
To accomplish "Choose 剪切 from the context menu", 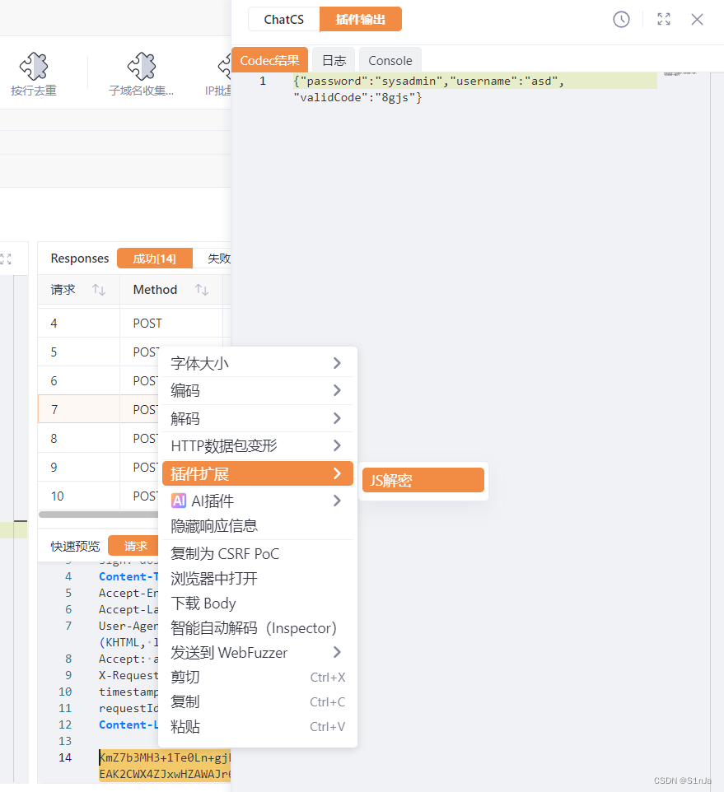I will pyautogui.click(x=257, y=677).
